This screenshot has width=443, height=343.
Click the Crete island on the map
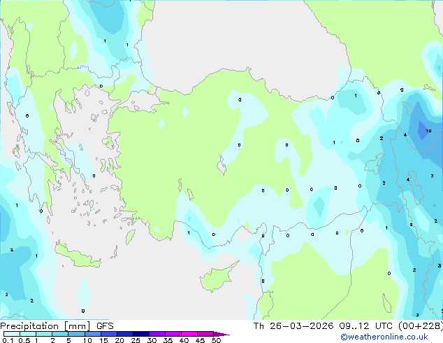(x=77, y=255)
